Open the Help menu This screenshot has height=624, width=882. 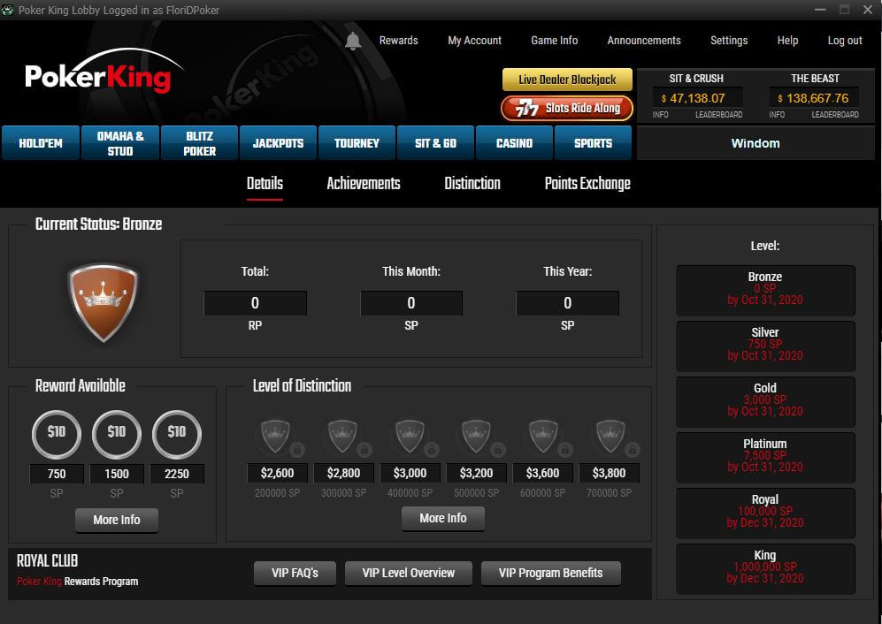pos(787,41)
